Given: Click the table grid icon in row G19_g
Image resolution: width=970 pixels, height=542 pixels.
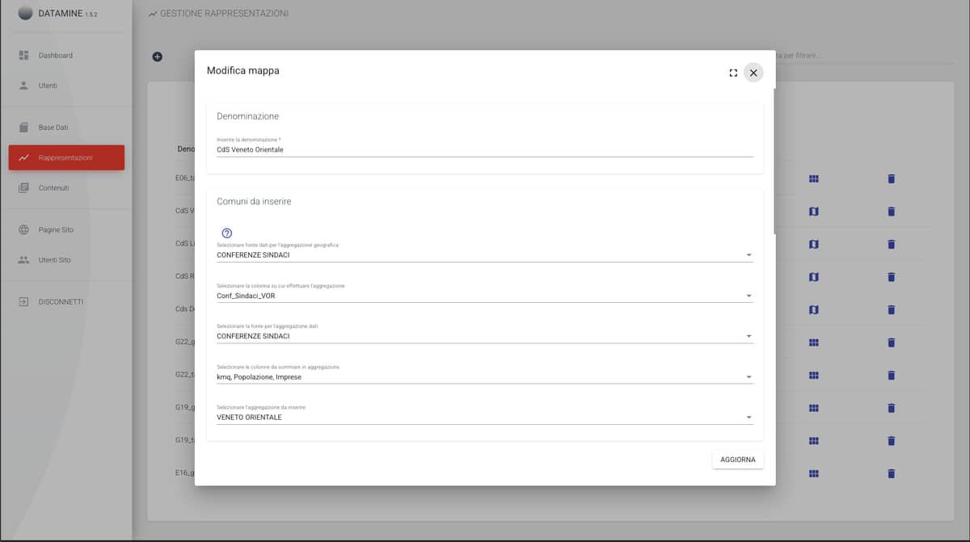Looking at the screenshot, I should 814,408.
